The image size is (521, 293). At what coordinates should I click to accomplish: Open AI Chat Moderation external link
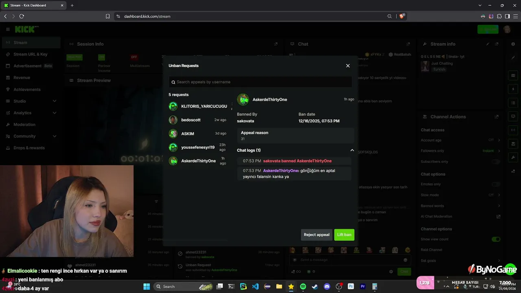[499, 216]
